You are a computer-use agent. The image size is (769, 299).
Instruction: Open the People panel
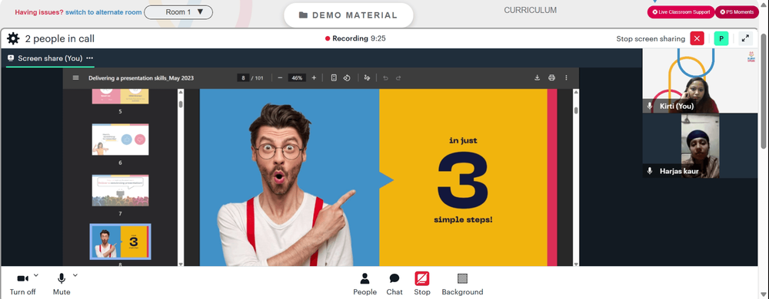[x=365, y=284]
